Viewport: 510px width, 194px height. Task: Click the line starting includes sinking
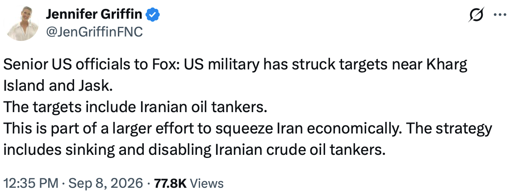click(x=195, y=150)
